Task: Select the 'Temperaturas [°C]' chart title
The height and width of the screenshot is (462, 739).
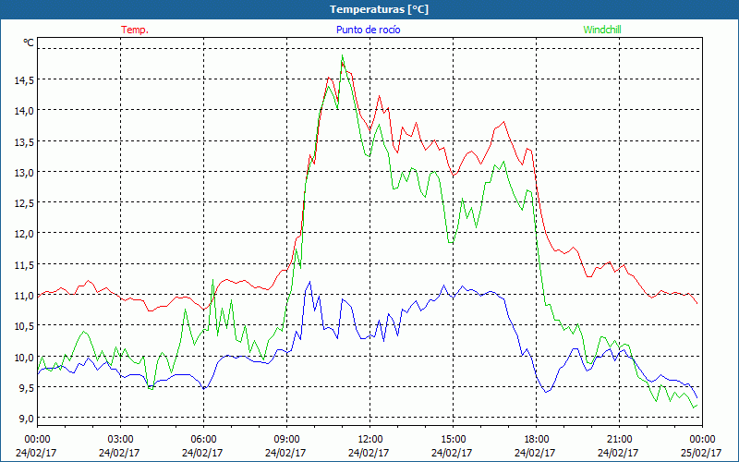Action: coord(379,9)
